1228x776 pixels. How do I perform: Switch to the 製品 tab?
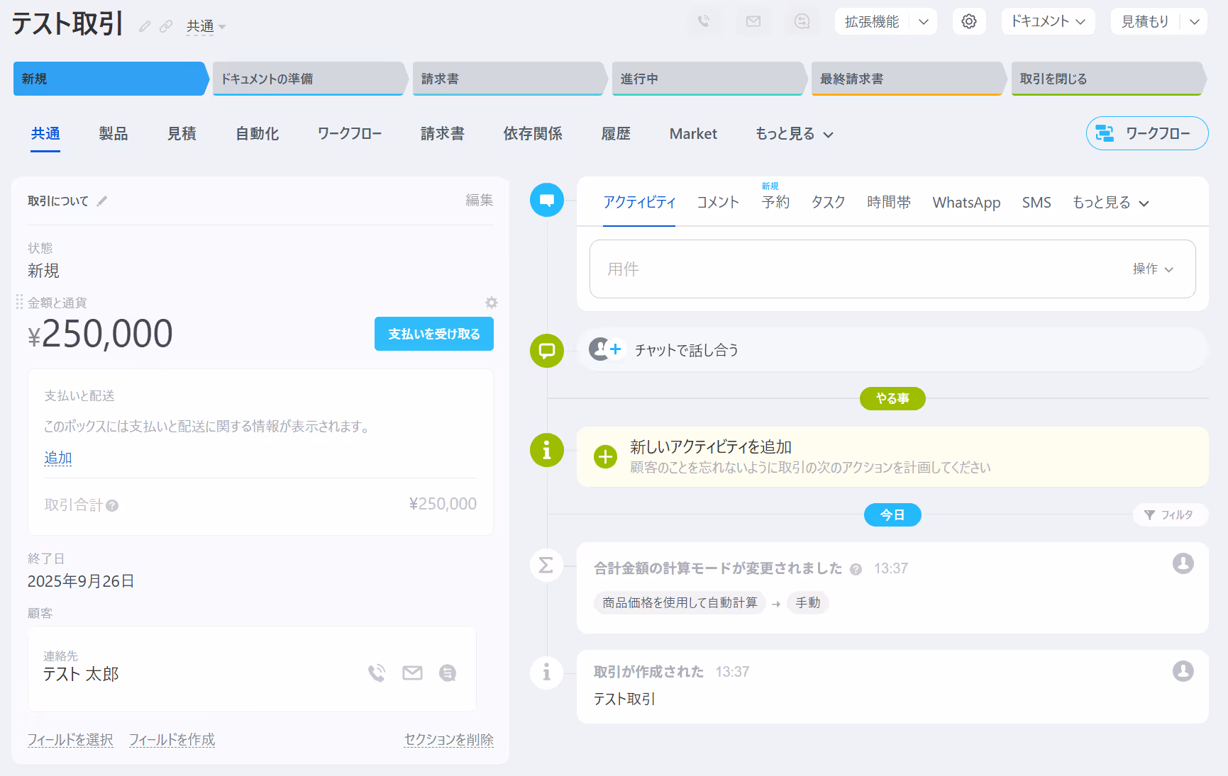click(x=114, y=134)
